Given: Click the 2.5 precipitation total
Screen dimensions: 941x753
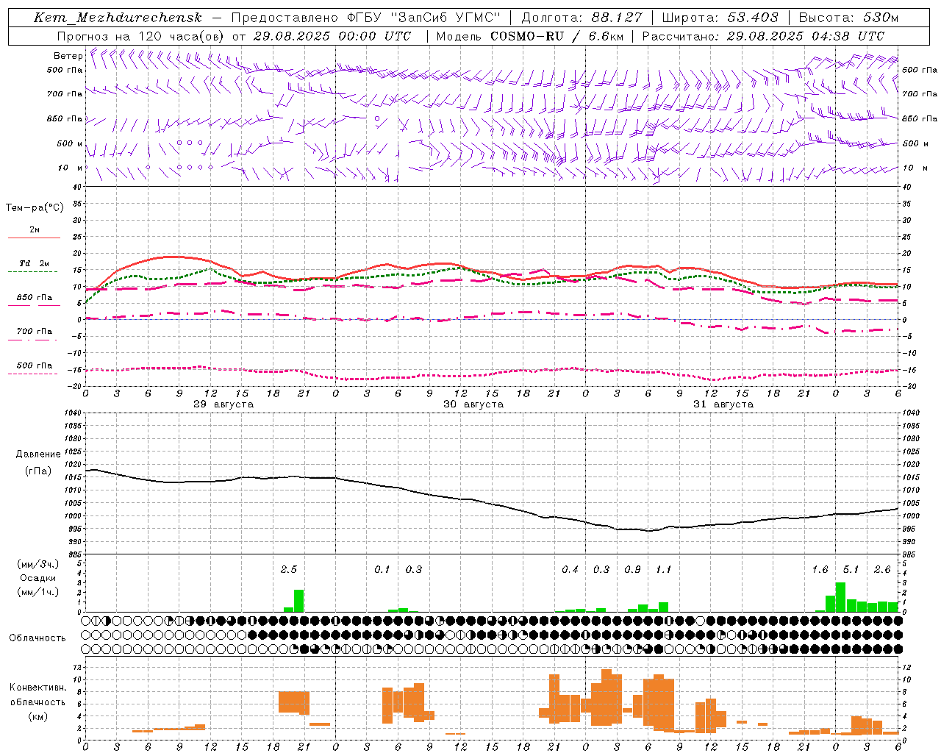Looking at the screenshot, I should 289,569.
